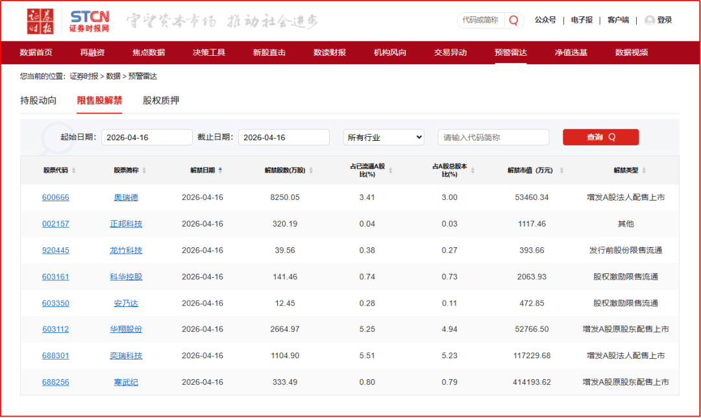
Task: Click the 53460.34 market value cell
Action: pos(532,197)
